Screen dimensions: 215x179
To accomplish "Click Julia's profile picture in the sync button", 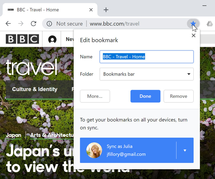I will click(x=94, y=150).
